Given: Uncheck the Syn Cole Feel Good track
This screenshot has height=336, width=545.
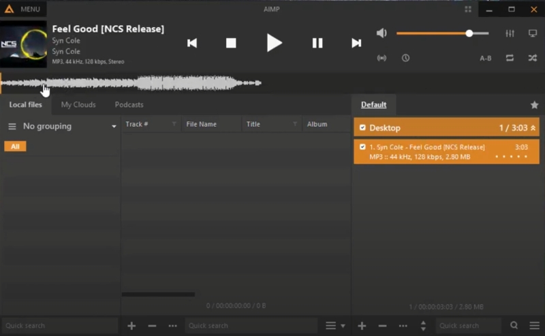Looking at the screenshot, I should click(x=362, y=147).
